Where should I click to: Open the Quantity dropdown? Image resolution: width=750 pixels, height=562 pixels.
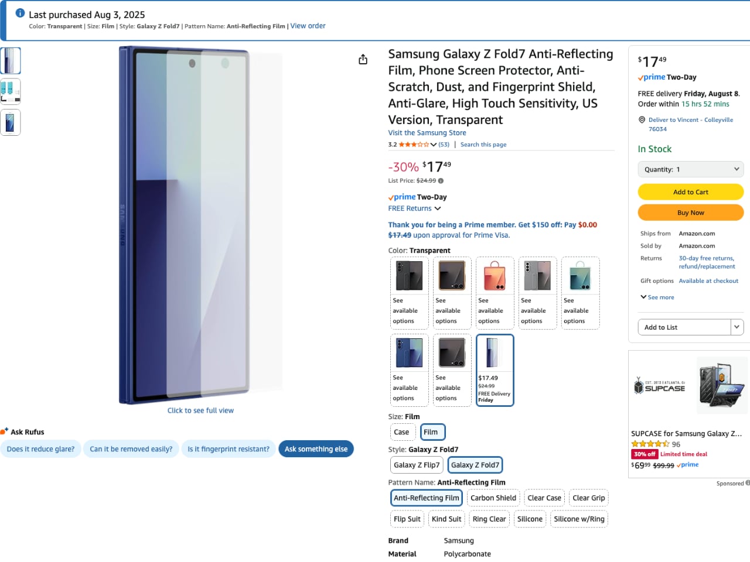pos(690,169)
